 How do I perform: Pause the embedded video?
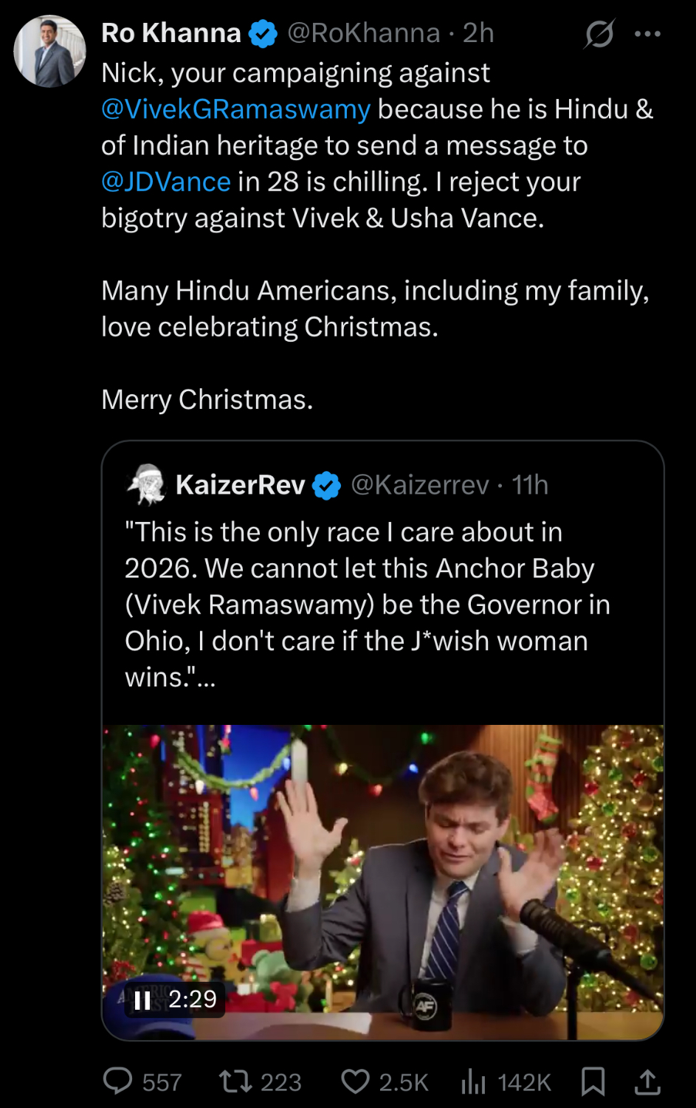pyautogui.click(x=142, y=1000)
